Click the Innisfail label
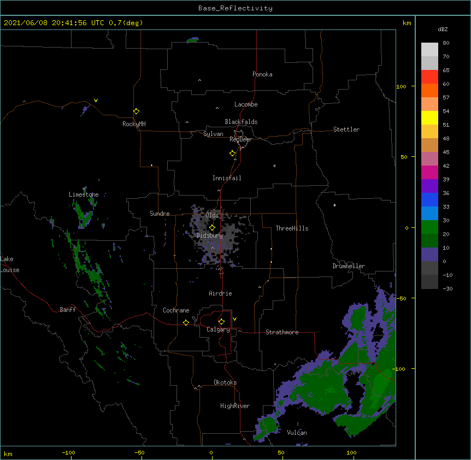This screenshot has height=460, width=471. 227,178
